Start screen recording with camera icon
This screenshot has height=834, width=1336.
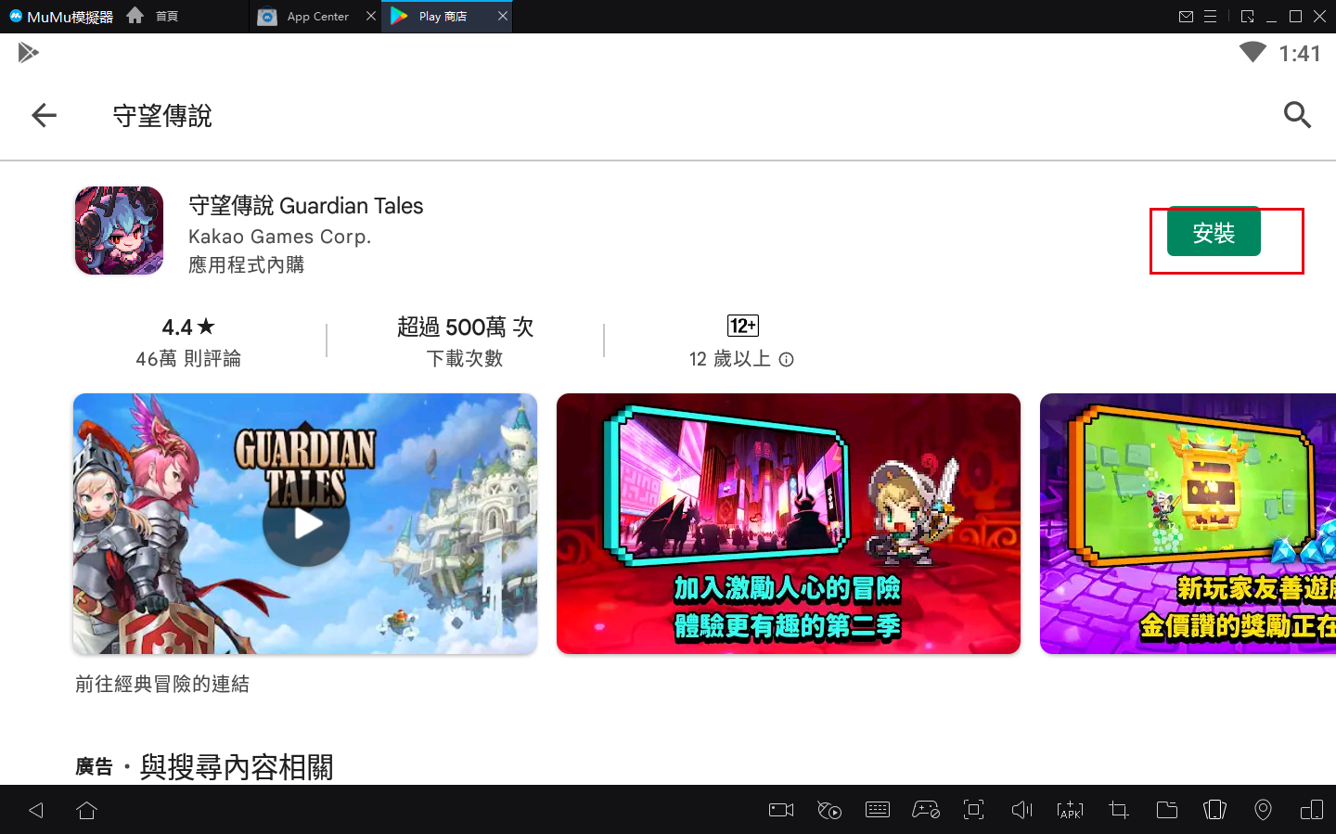point(781,810)
